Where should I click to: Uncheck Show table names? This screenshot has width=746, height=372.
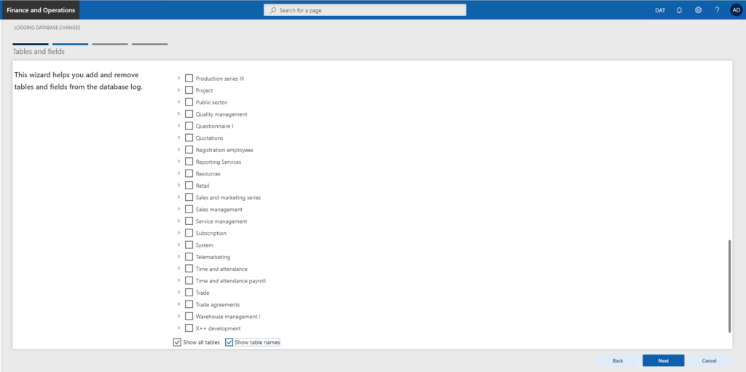coord(229,342)
